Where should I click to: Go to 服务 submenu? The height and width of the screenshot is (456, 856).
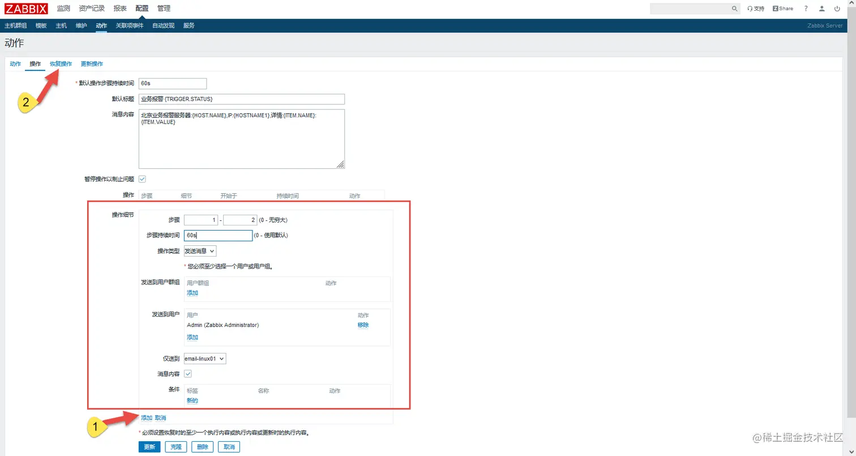pos(189,25)
